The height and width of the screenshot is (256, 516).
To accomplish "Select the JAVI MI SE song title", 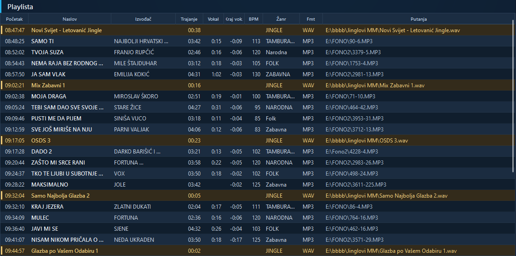I will pos(45,229).
